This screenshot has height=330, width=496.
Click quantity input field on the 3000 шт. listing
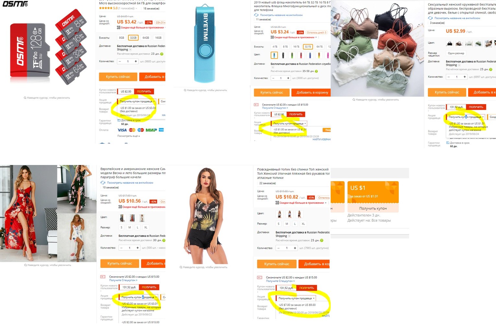point(281,78)
